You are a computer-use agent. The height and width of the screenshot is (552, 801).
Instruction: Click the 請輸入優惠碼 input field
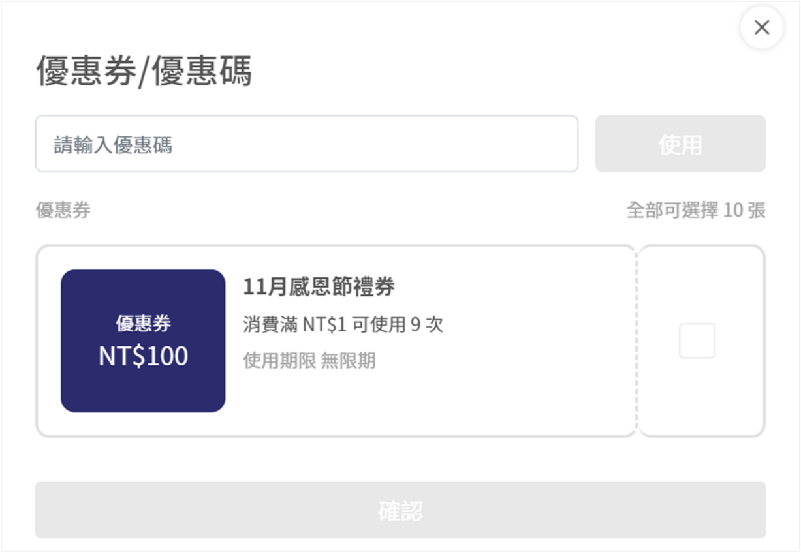(x=307, y=144)
